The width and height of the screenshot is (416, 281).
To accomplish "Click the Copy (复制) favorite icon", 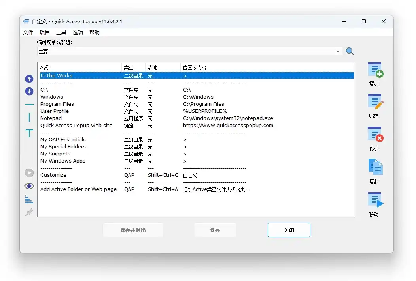I will pyautogui.click(x=375, y=167).
